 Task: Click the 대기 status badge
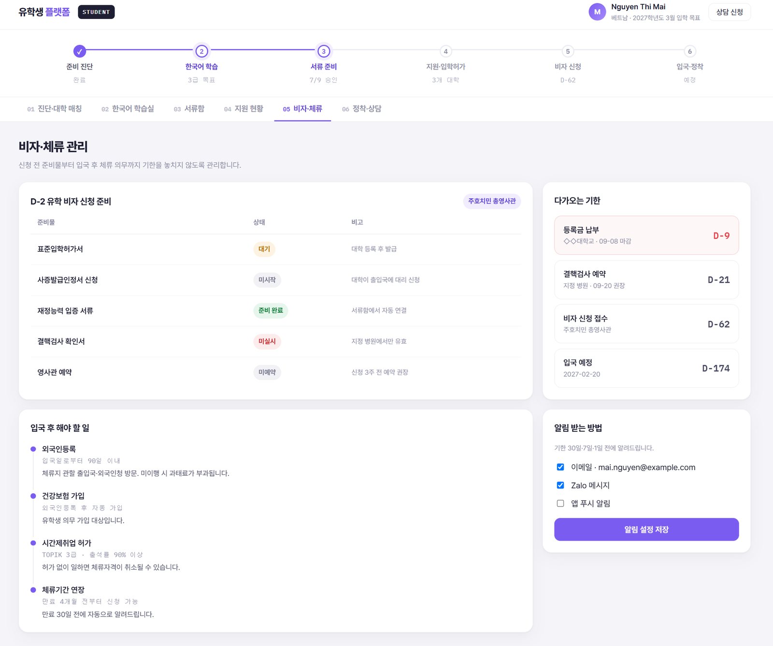click(x=264, y=249)
